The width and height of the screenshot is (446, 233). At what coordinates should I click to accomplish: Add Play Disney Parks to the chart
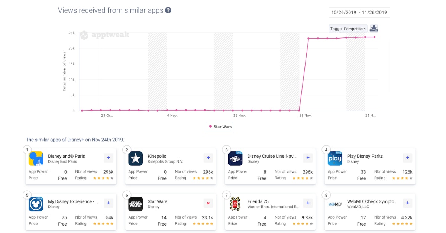[407, 158]
